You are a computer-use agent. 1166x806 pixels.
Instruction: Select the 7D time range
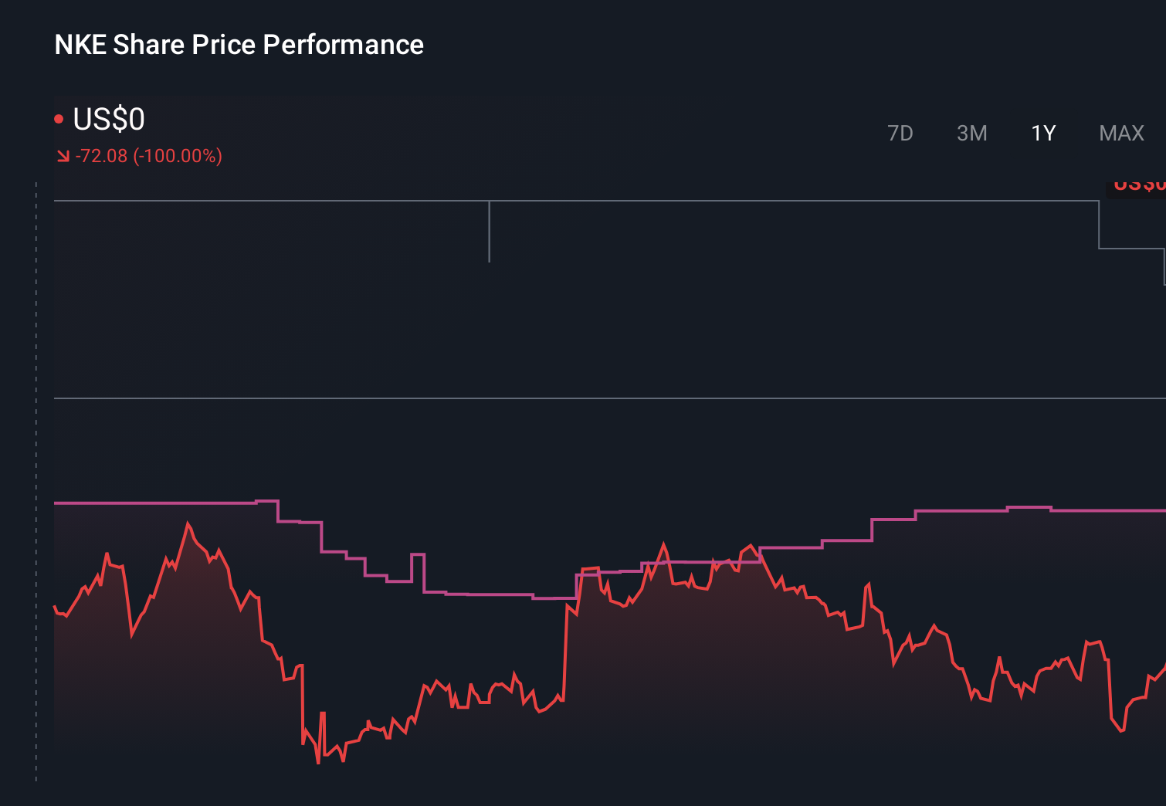point(900,133)
